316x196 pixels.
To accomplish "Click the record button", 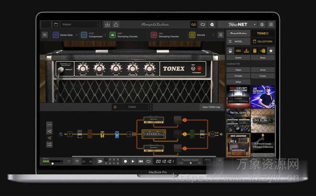I will pyautogui.click(x=125, y=162).
